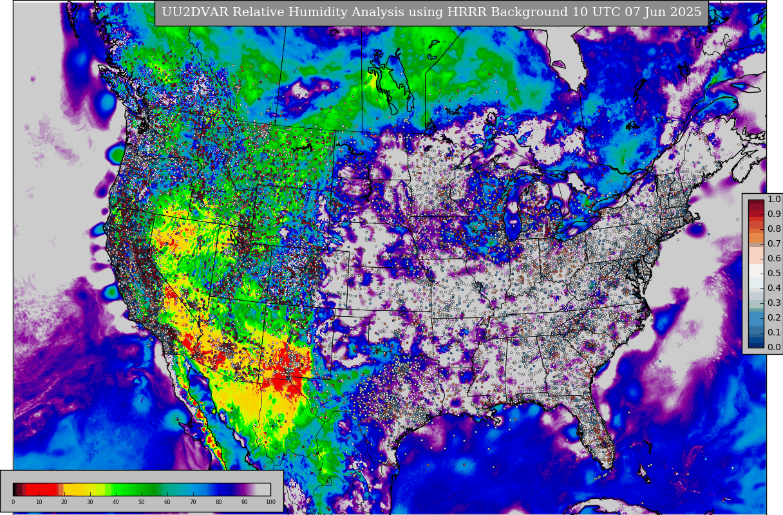Viewport: 783px width, 515px height.
Task: Click the 100 tick label on humidity colorbar
Action: pos(270,502)
